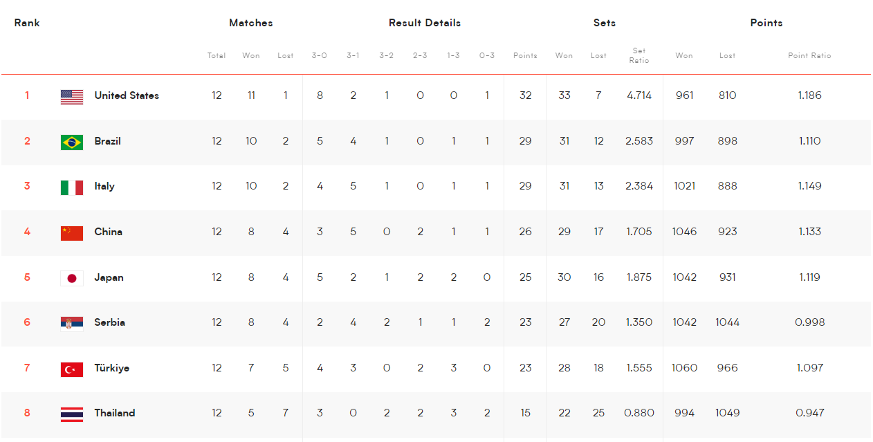
Task: Click the Rank column header
Action: [27, 23]
